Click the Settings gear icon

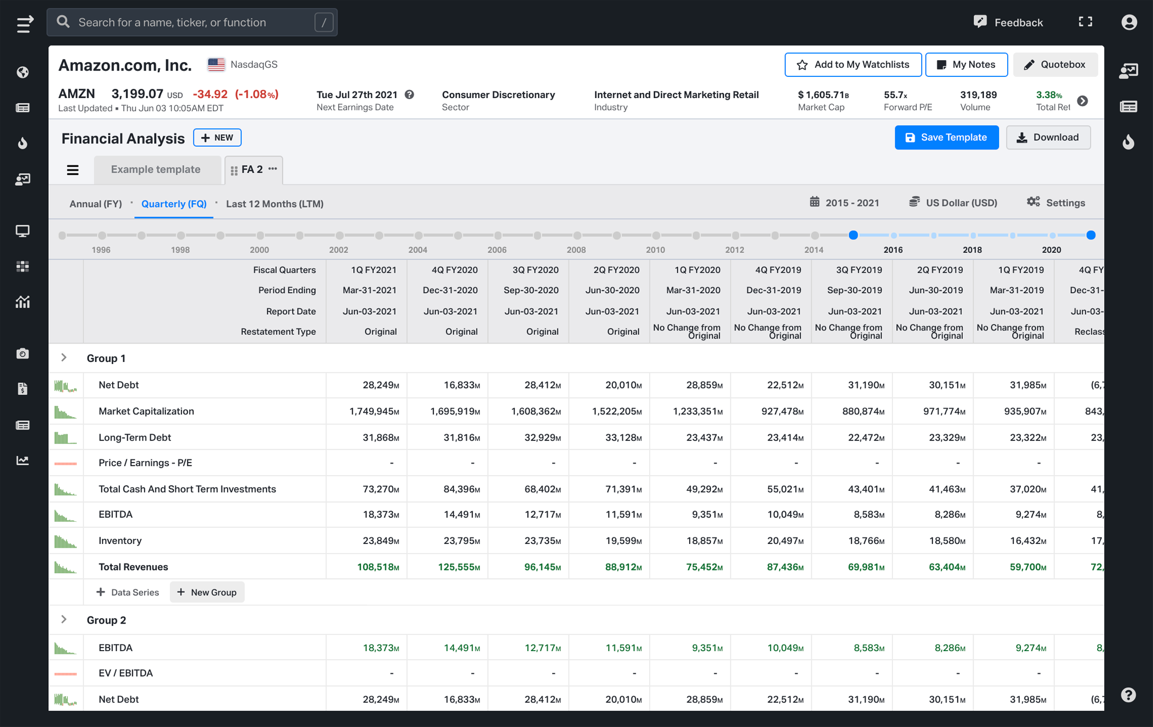point(1032,203)
